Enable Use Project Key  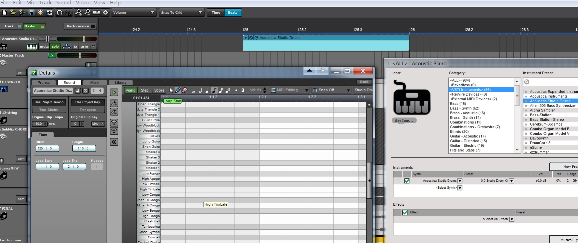click(88, 102)
